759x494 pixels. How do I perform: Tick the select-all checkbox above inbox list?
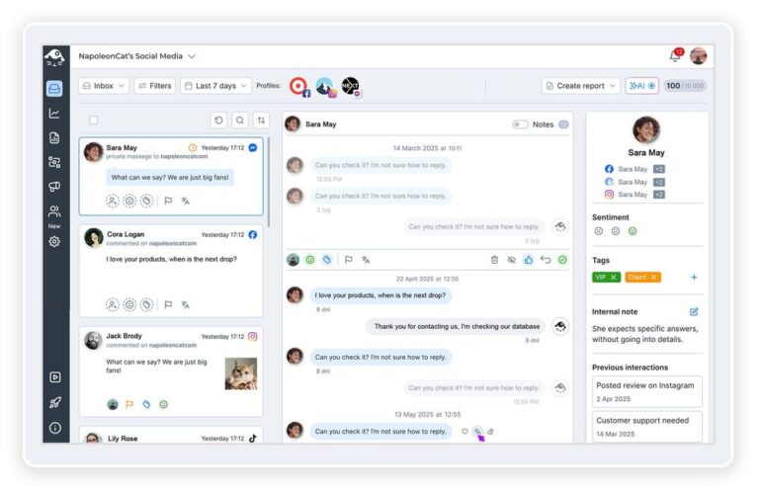(94, 120)
